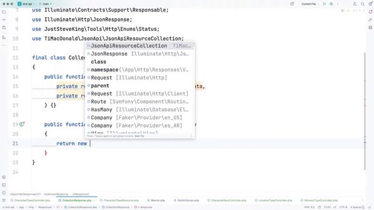
Task: Open popup options dots in completion footer
Action: (x=191, y=136)
